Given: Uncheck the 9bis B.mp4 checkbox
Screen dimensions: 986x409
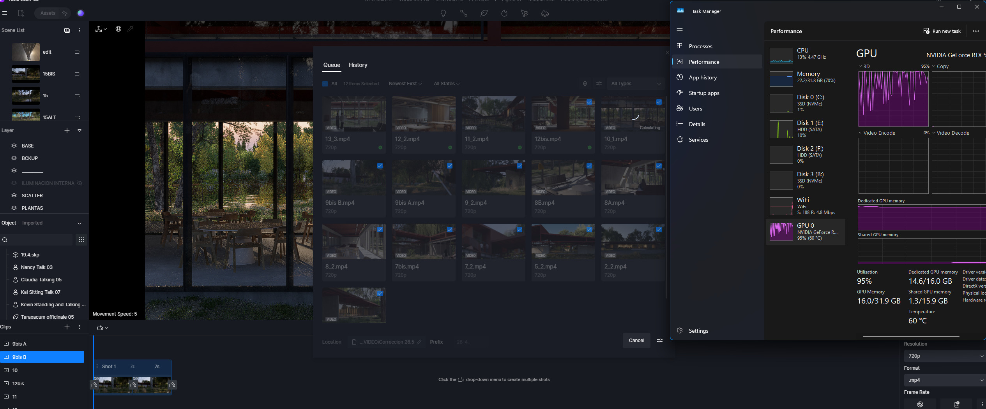Looking at the screenshot, I should [x=380, y=166].
